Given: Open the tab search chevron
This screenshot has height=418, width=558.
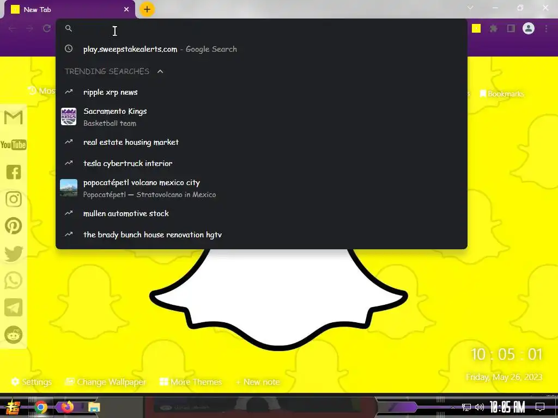Looking at the screenshot, I should pos(470,8).
